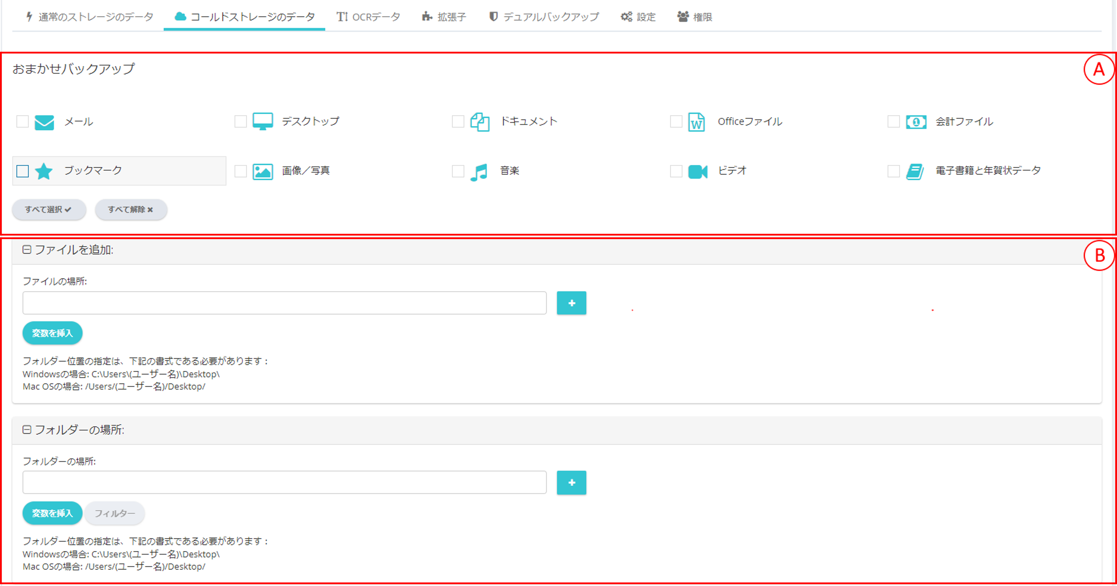Click the Officeファイル label
Image resolution: width=1117 pixels, height=586 pixels.
pos(750,121)
